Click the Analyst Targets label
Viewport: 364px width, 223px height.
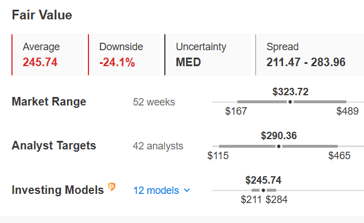pos(54,146)
